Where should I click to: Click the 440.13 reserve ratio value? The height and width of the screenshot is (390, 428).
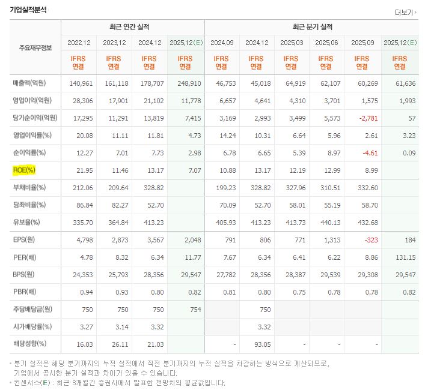tap(331, 223)
